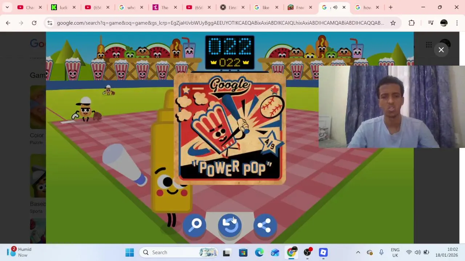
Task: Click the Power Pop baseball card
Action: (230, 129)
